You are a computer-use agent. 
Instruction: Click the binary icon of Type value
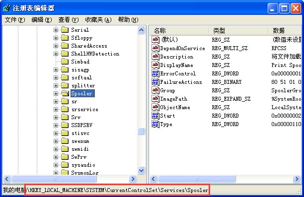tap(155, 124)
